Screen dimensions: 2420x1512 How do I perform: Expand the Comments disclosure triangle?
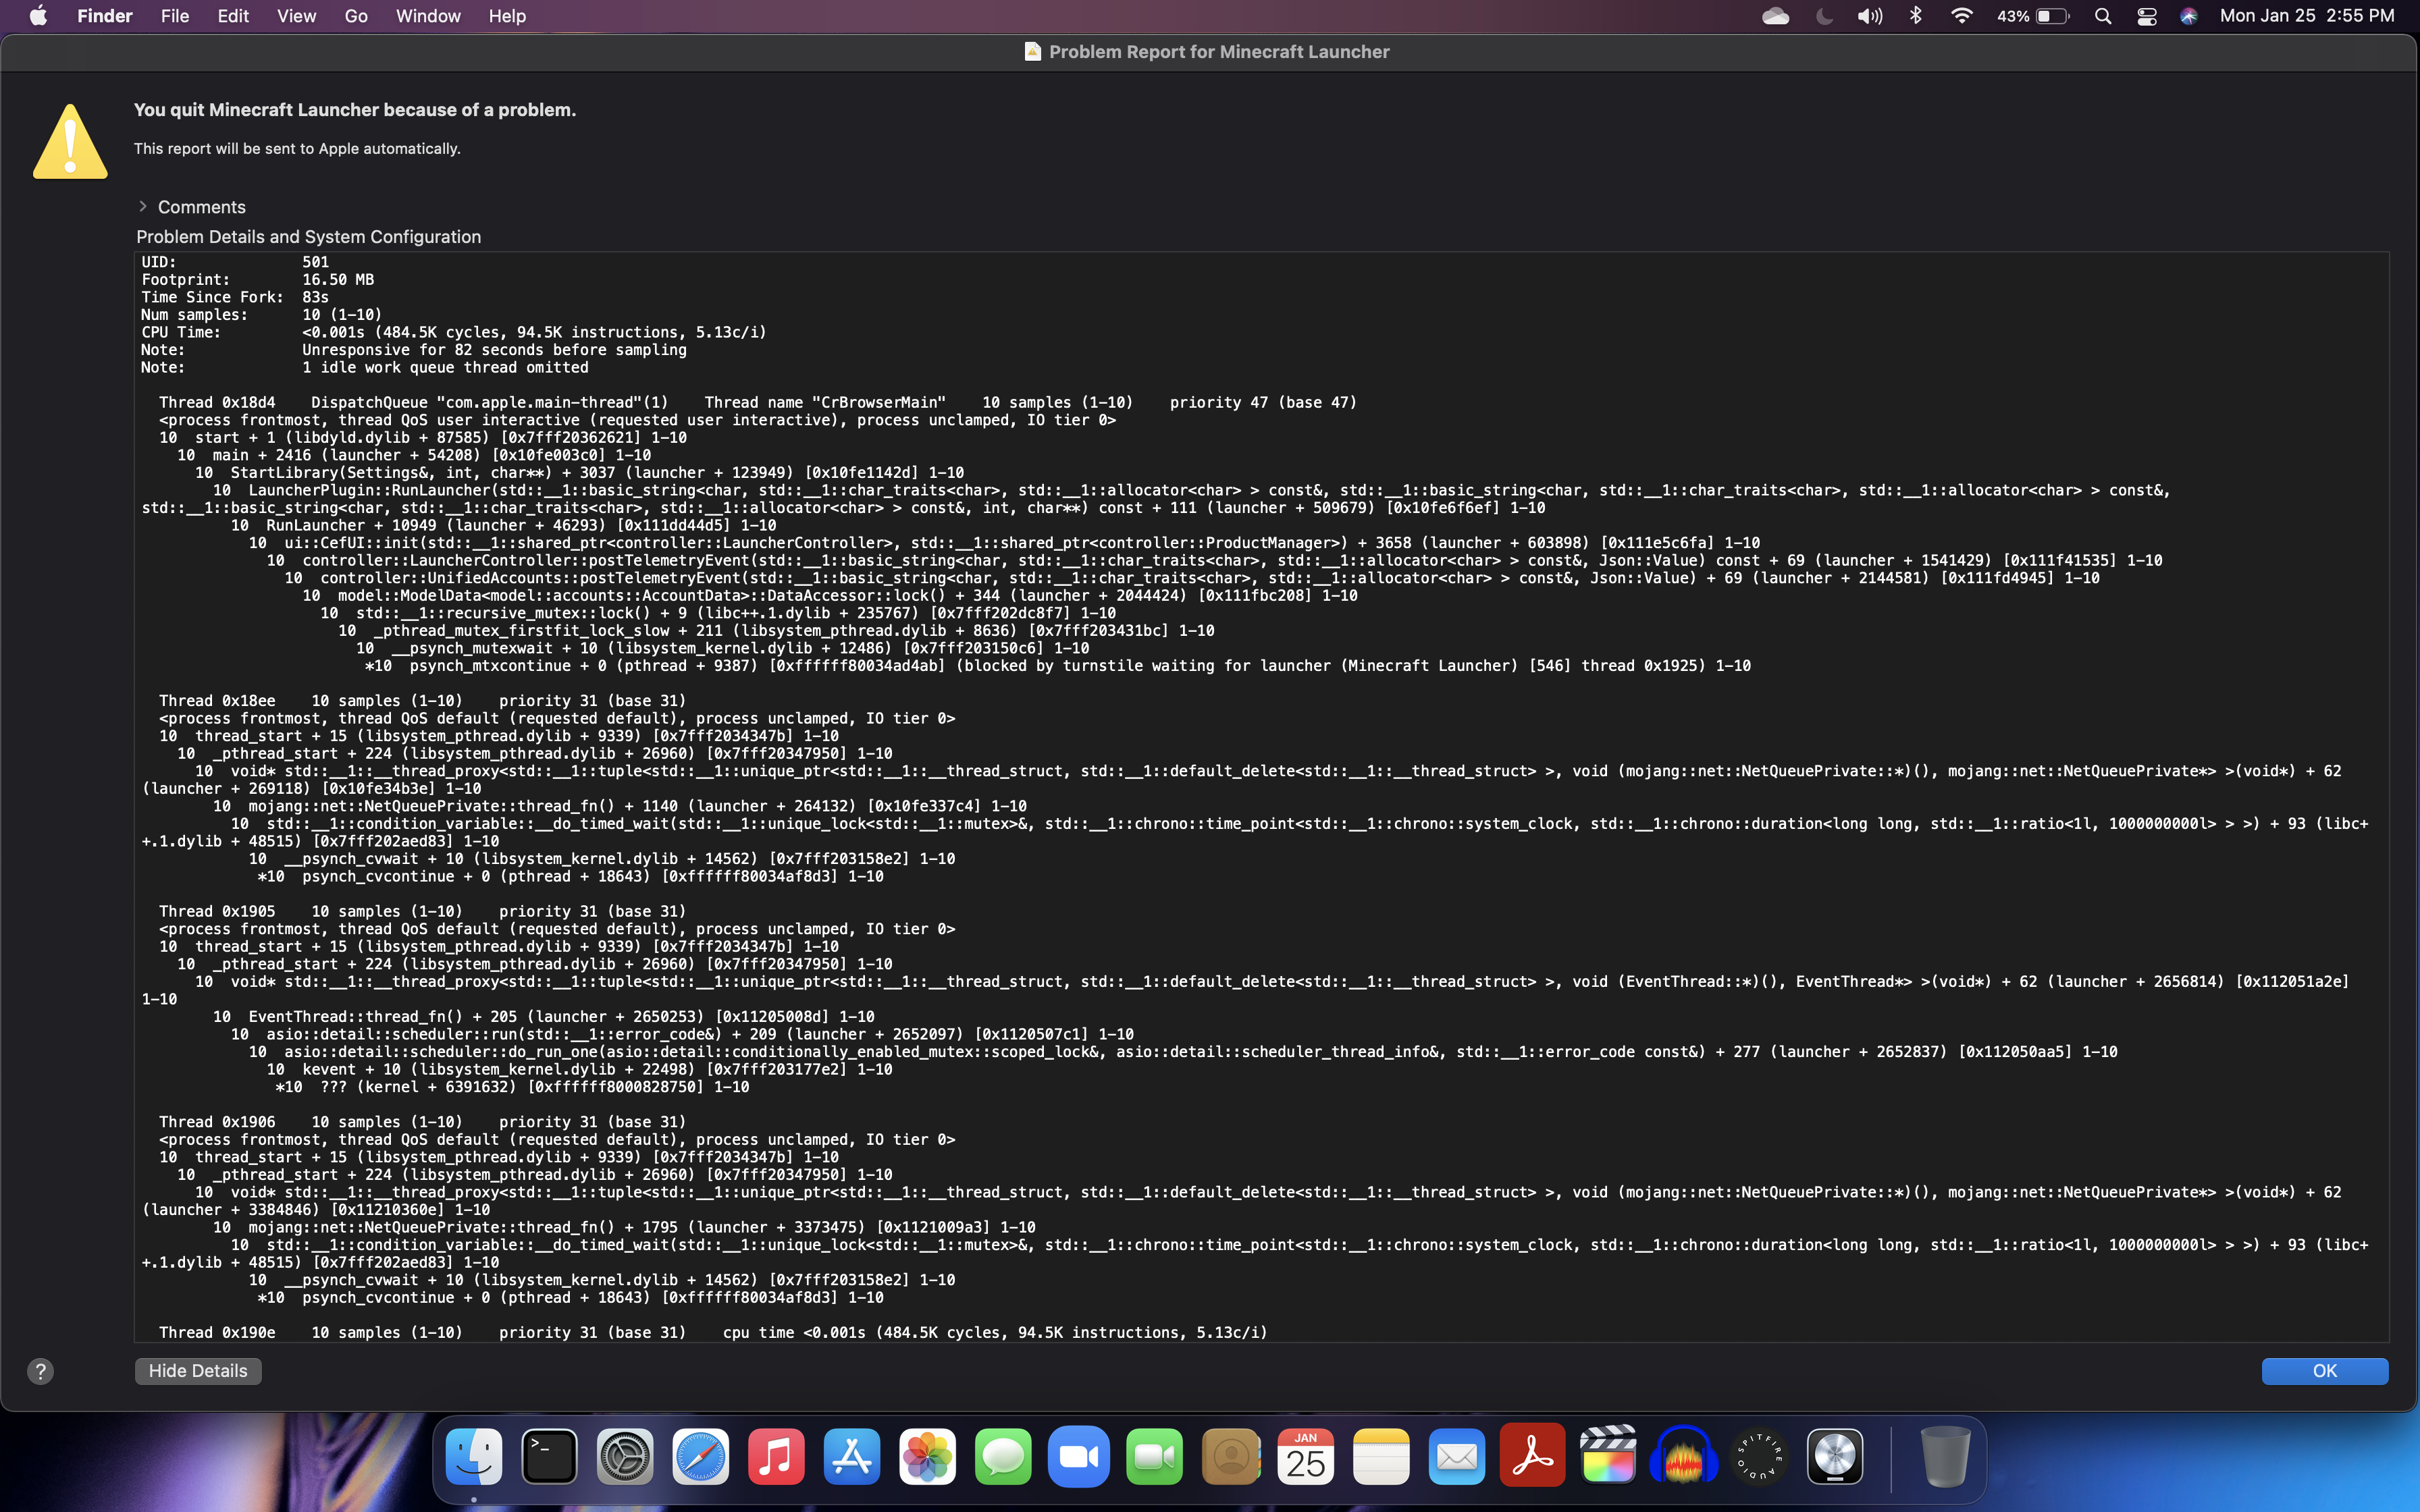[143, 207]
